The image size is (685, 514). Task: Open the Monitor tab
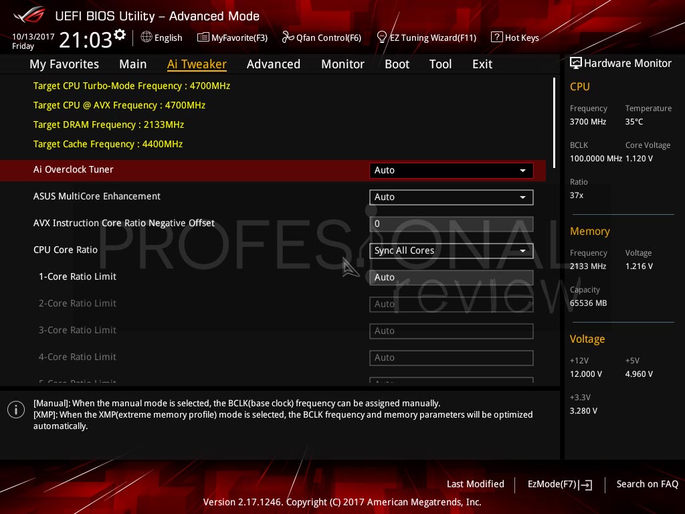pyautogui.click(x=343, y=64)
